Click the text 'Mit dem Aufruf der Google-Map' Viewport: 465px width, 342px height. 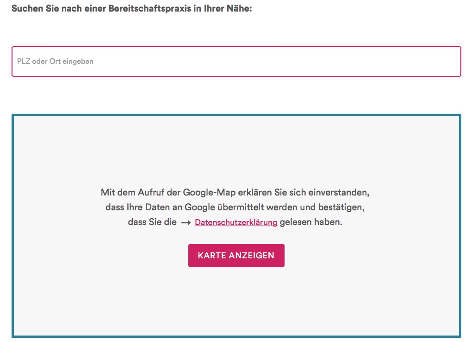(168, 192)
